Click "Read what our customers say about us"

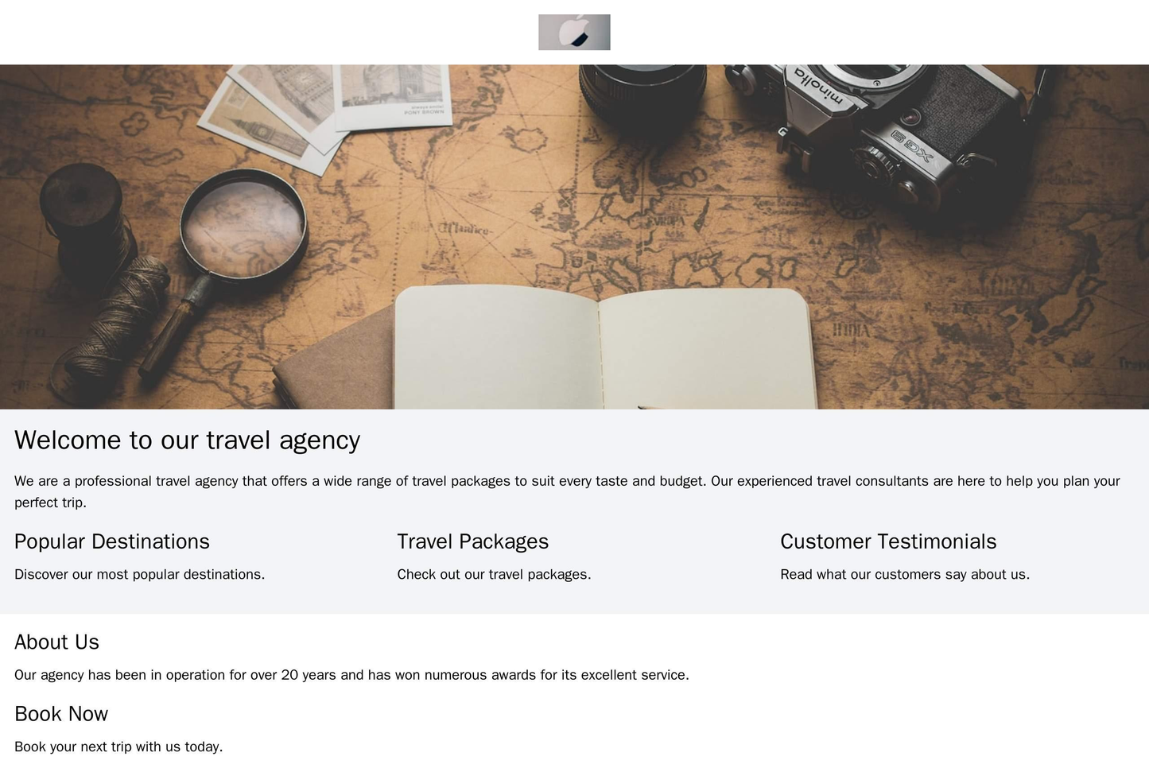(x=905, y=574)
